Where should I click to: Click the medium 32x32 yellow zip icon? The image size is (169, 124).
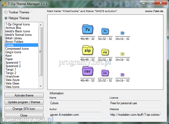click(x=105, y=52)
